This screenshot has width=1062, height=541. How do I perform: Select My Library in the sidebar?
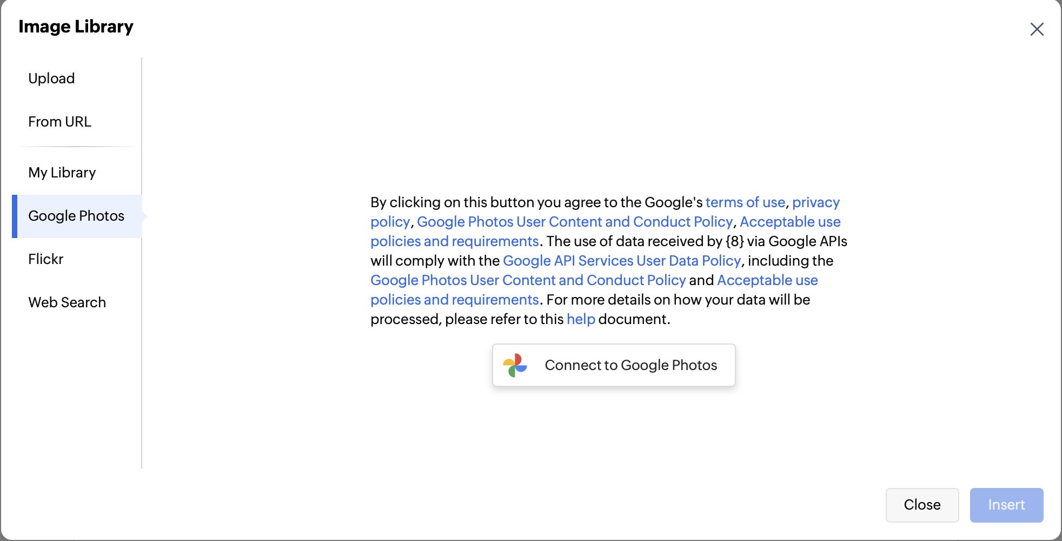point(62,173)
